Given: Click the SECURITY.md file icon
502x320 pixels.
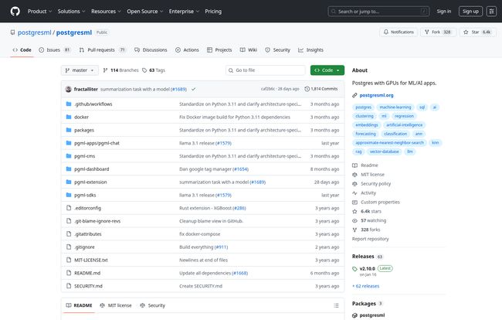Looking at the screenshot, I should click(69, 286).
